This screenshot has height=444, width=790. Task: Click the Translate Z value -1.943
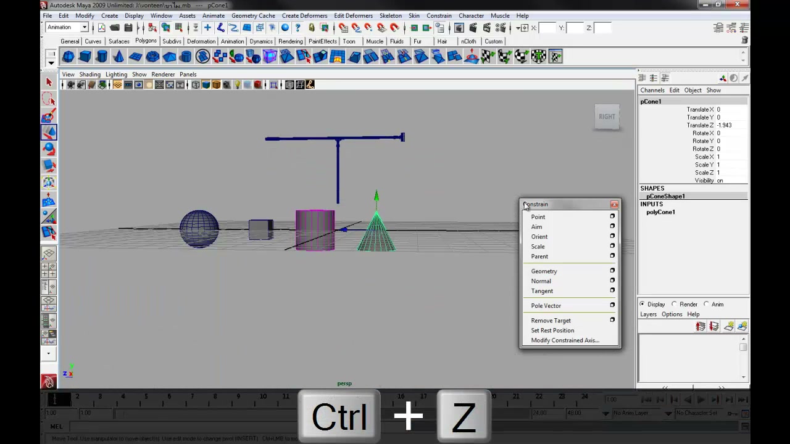click(725, 125)
